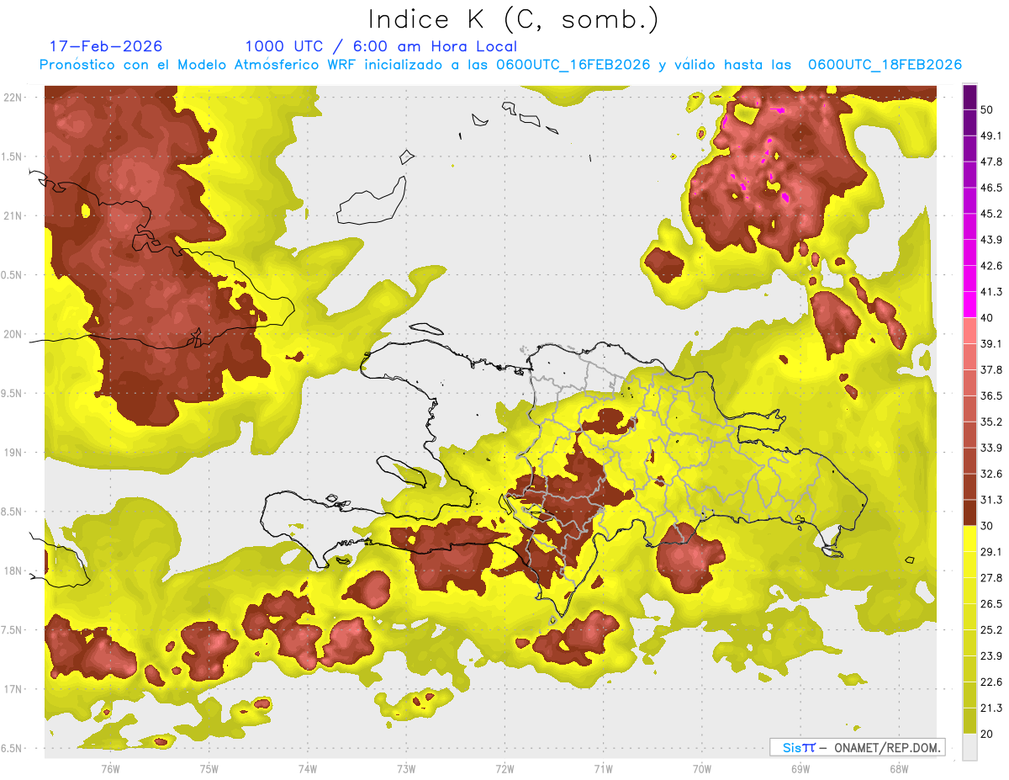The image size is (1009, 780).
Task: Click the latitude label '18N'
Action: coord(14,570)
